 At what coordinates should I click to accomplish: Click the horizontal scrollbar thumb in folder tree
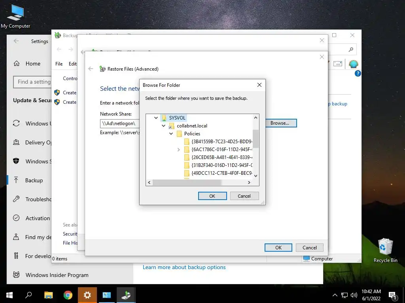click(187, 182)
